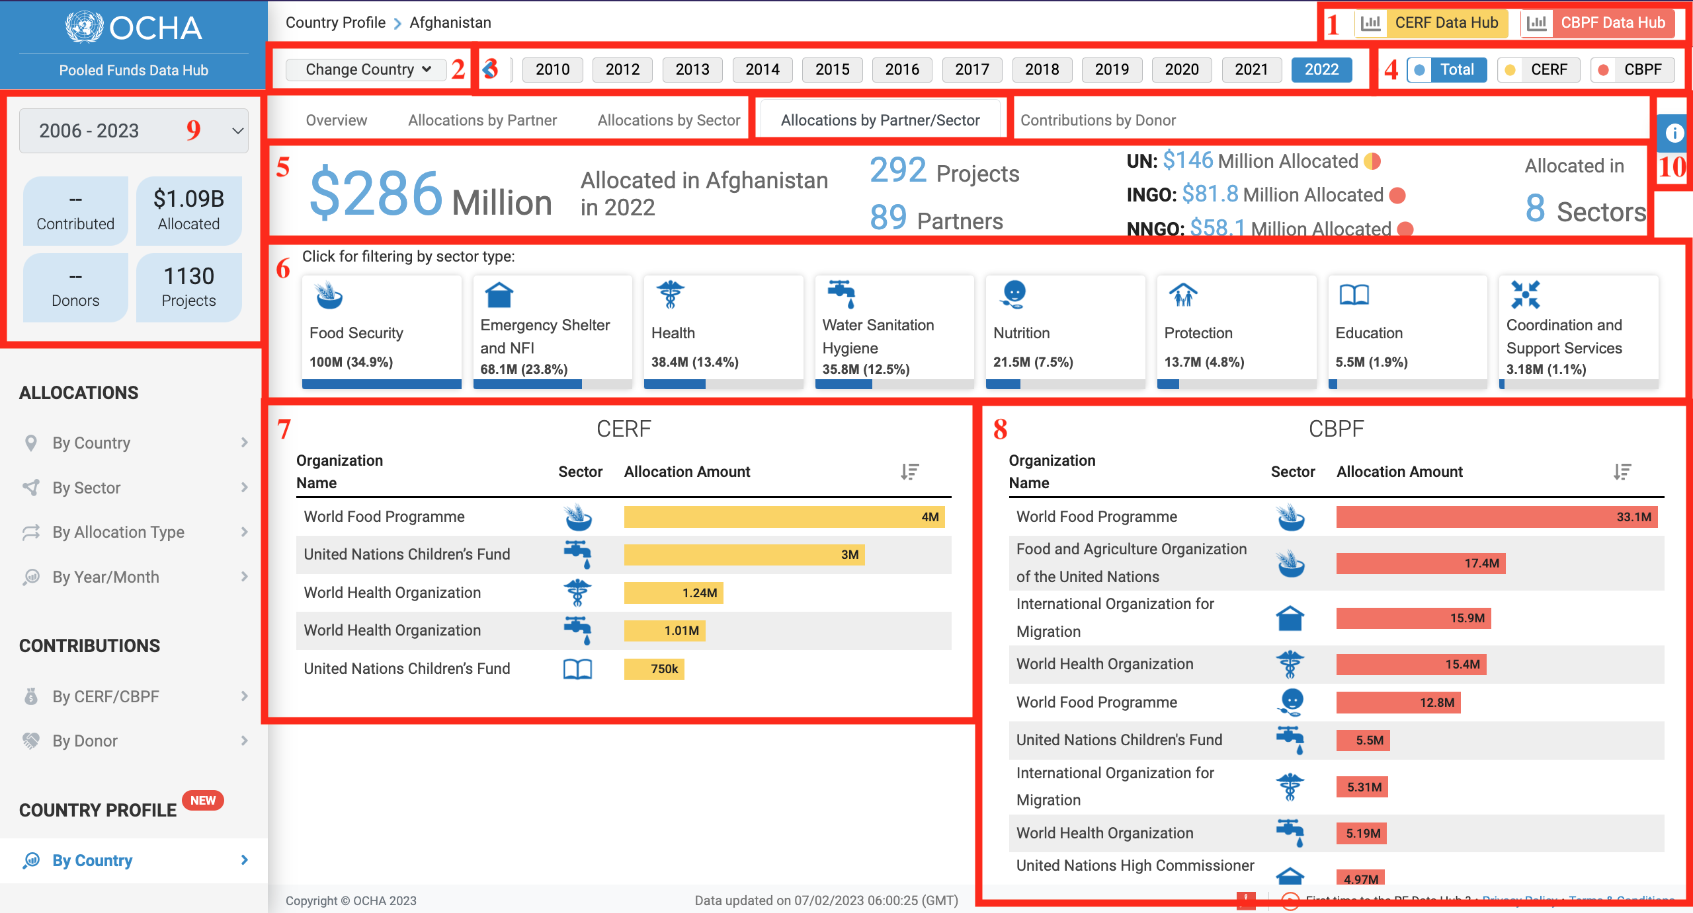Switch to Allocations by Partner tab
Viewport: 1693px width, 913px height.
(482, 120)
